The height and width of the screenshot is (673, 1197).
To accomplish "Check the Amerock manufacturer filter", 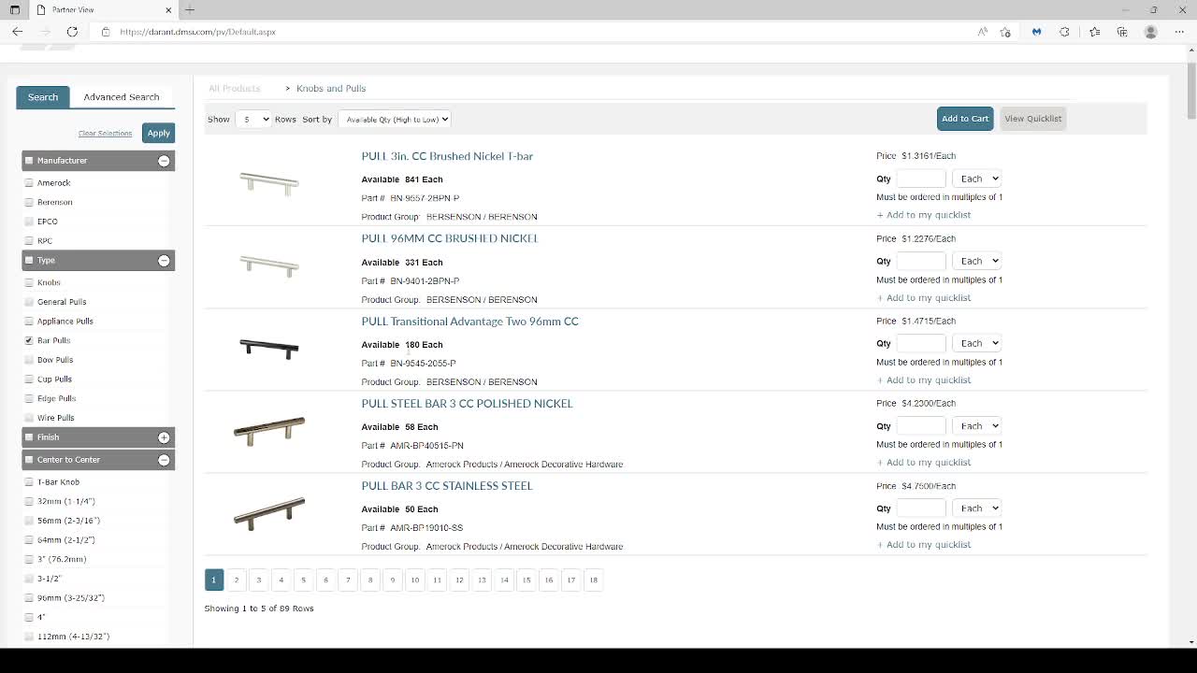I will point(29,183).
